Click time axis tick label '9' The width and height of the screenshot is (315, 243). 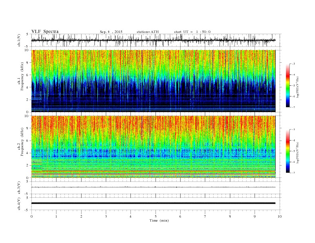tap(255, 216)
